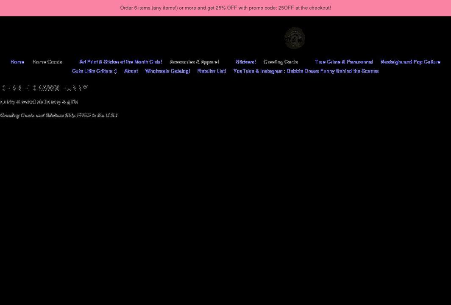Click the Ship FREE in the U.S. text
This screenshot has height=305, width=451.
coord(58,116)
